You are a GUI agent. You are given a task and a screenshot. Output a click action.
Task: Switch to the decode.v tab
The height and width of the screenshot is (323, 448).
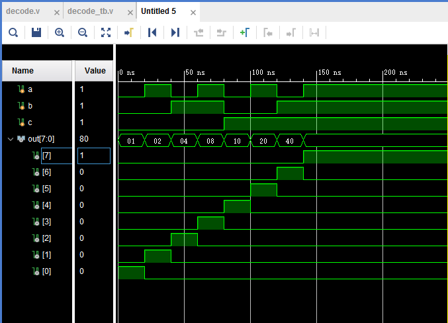point(22,12)
